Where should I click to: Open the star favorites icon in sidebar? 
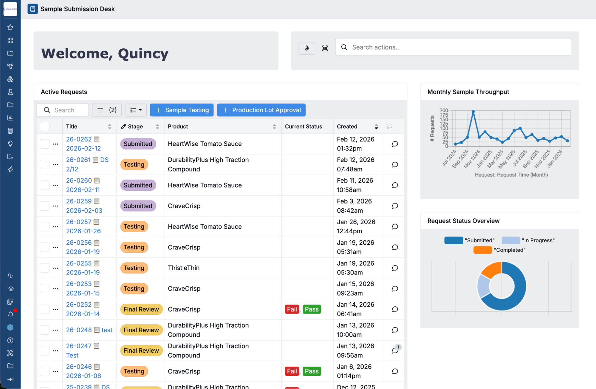pyautogui.click(x=10, y=27)
